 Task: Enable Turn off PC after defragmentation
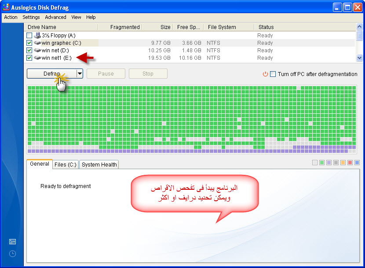[273, 74]
